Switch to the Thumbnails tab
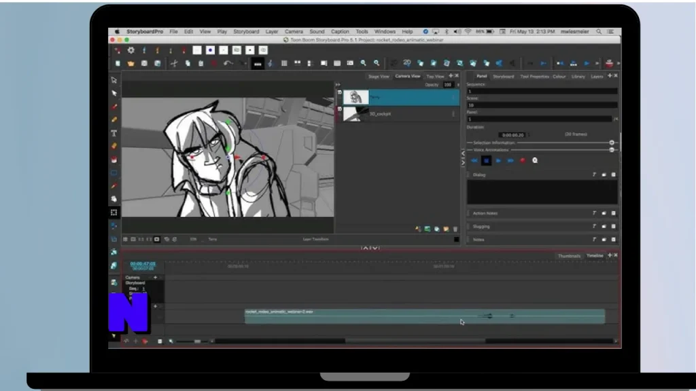The width and height of the screenshot is (696, 391). (x=569, y=256)
